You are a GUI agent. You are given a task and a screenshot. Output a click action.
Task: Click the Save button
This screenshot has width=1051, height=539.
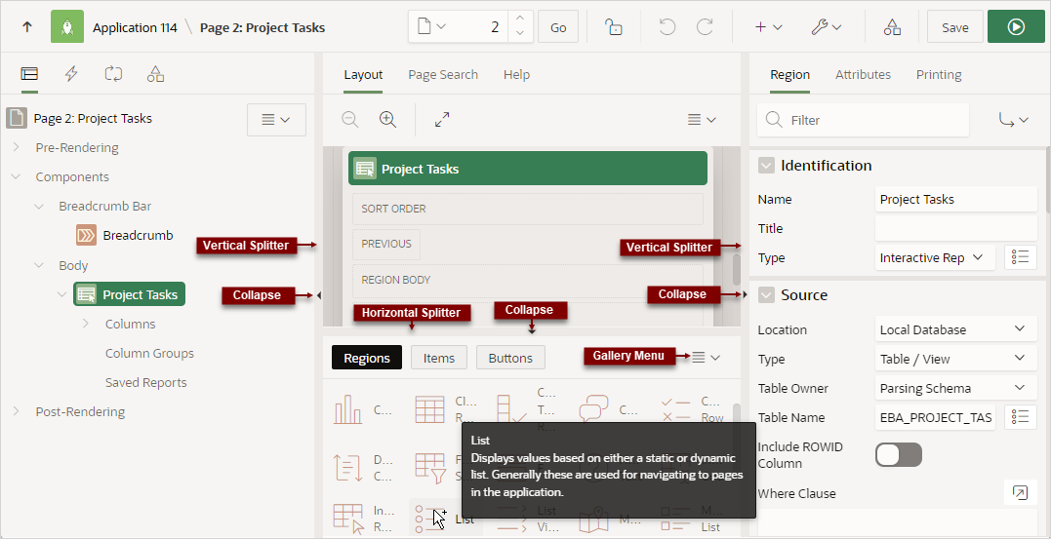(x=955, y=26)
